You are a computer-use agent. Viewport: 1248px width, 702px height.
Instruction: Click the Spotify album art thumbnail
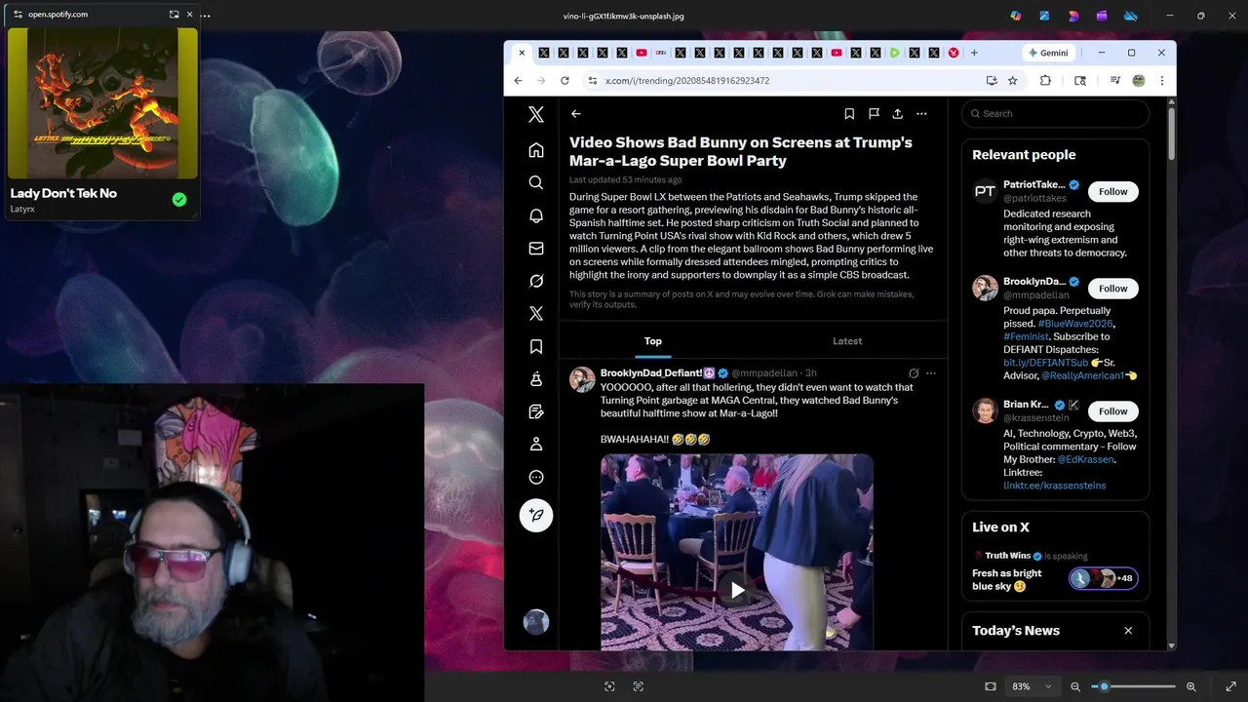pyautogui.click(x=102, y=103)
